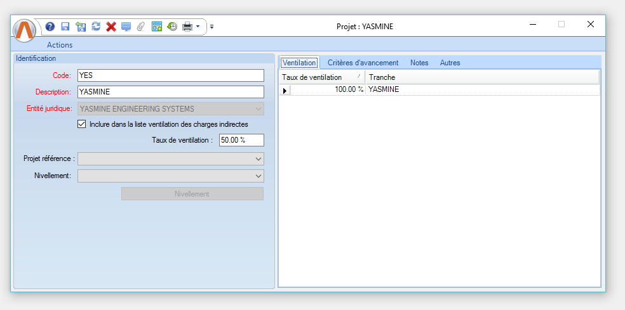Switch to the Critères d'avancement tab
This screenshot has width=625, height=310.
point(363,63)
